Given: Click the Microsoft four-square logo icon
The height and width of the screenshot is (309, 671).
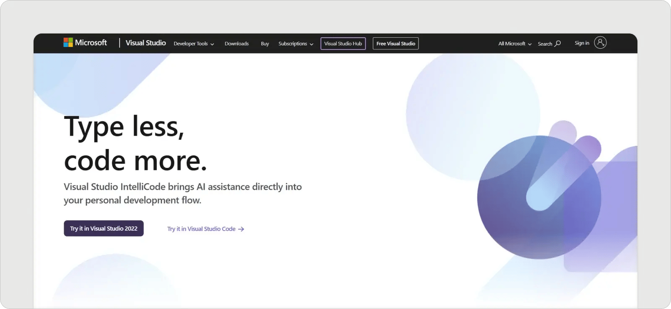Looking at the screenshot, I should click(68, 42).
